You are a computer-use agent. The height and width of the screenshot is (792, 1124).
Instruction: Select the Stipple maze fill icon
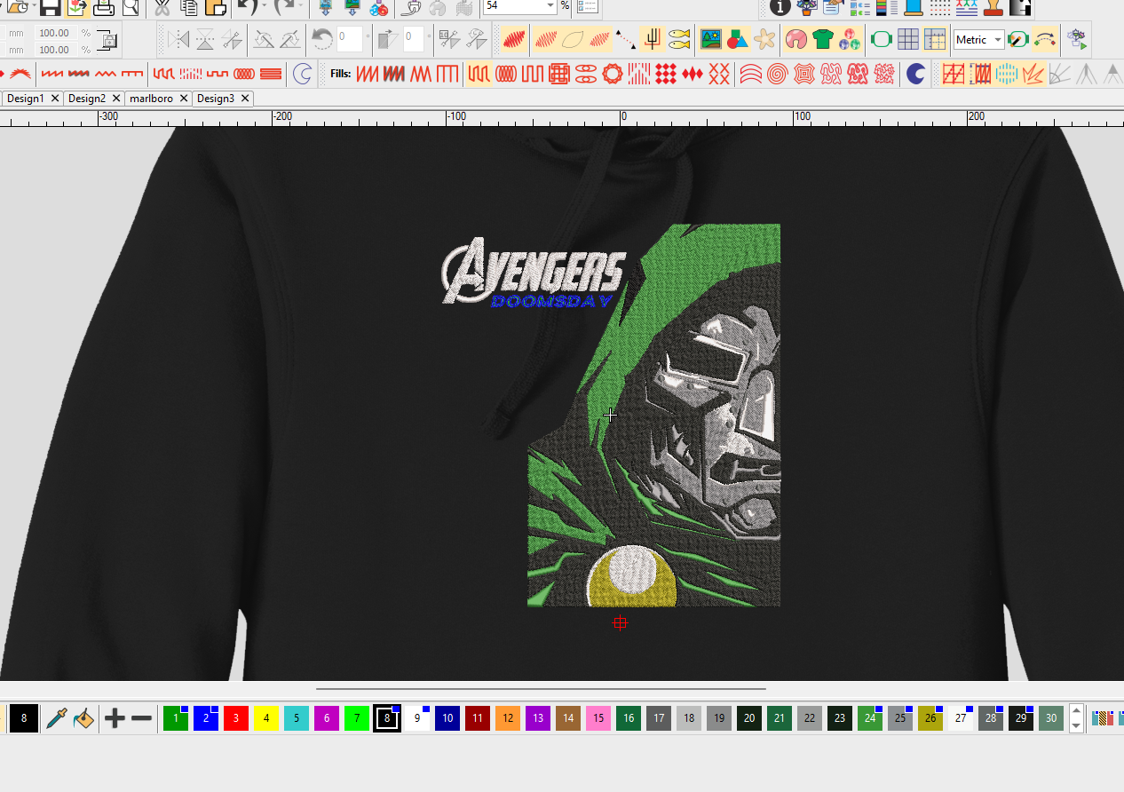click(x=830, y=74)
